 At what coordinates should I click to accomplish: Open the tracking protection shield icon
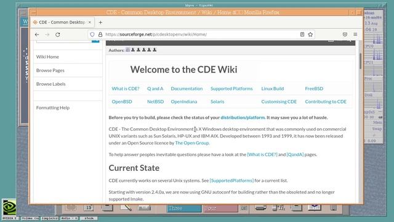click(x=92, y=35)
